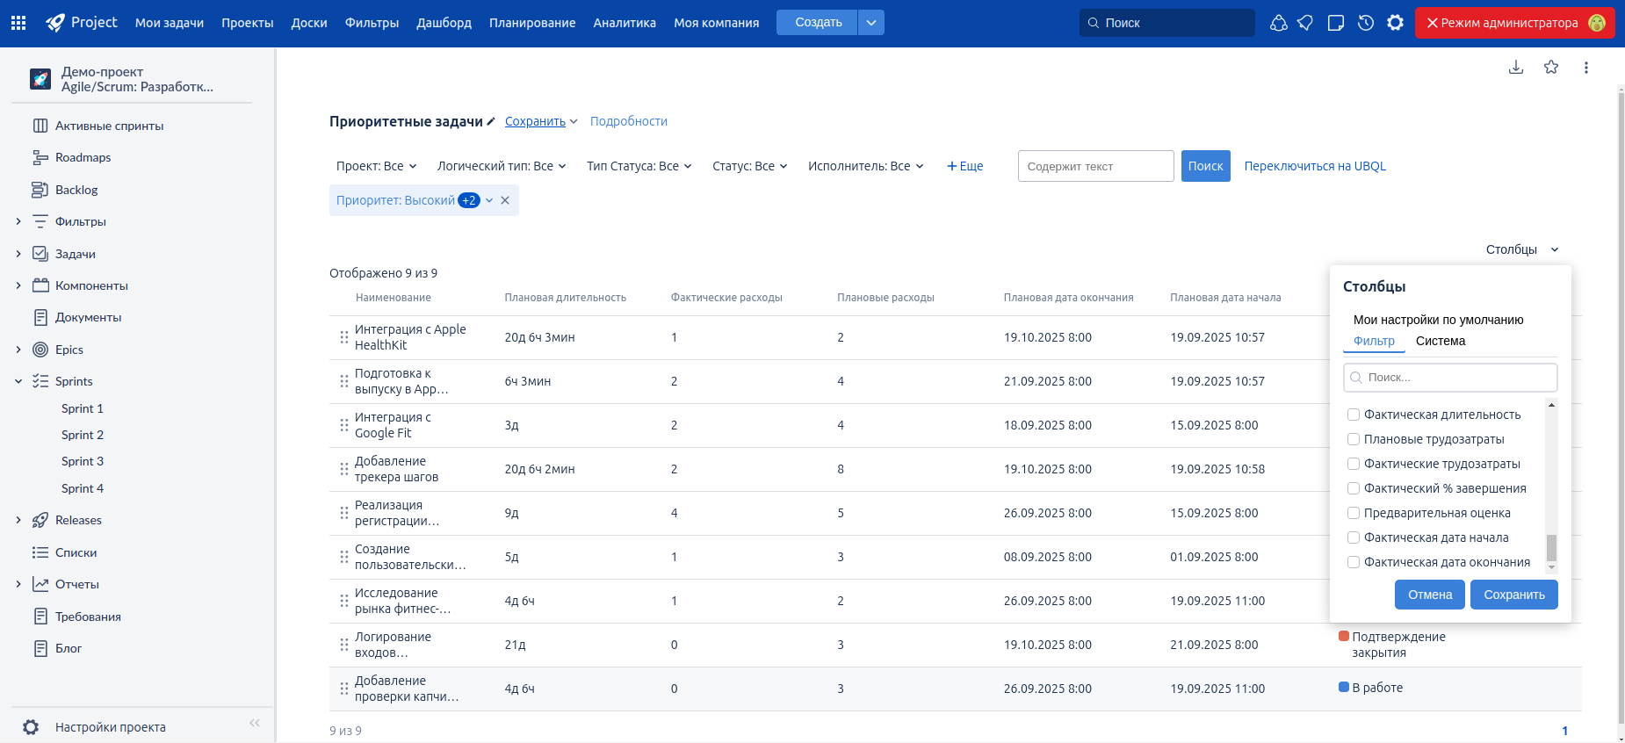
Task: Click the download icon at top right
Action: (x=1515, y=68)
